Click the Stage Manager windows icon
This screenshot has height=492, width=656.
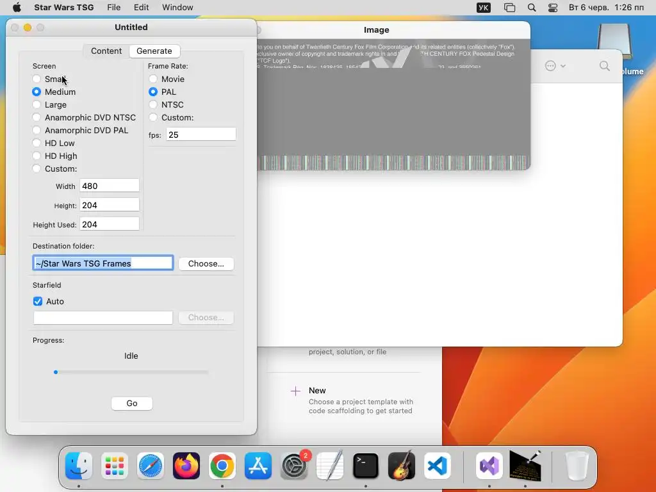pos(509,8)
